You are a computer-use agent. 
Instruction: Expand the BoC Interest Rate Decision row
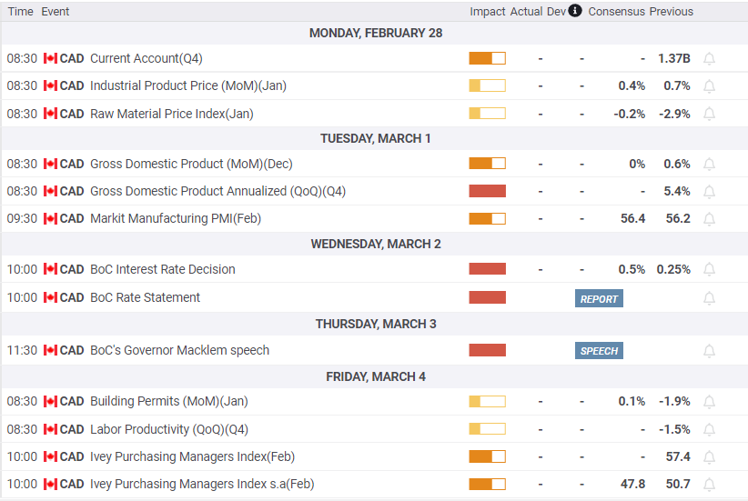[374, 269]
